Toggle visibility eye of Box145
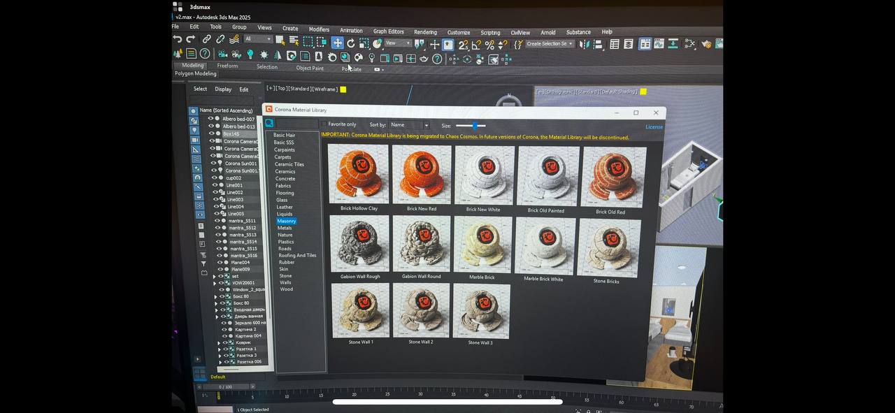 (211, 133)
